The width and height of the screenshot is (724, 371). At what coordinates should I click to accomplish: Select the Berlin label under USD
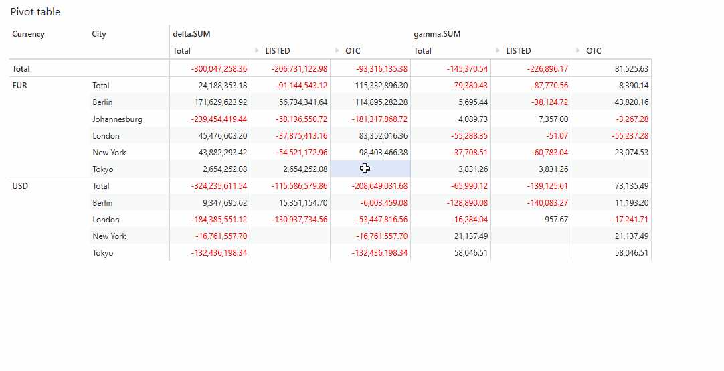(x=102, y=202)
